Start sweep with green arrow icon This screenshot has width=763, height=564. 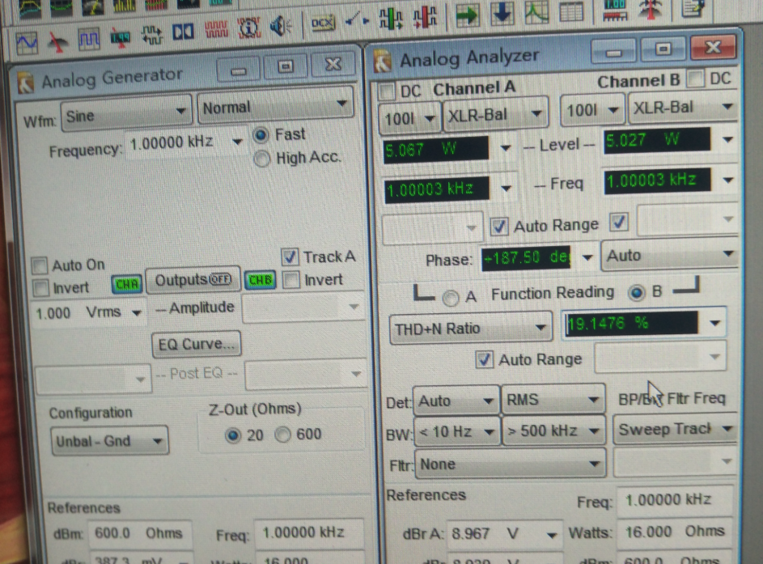(x=467, y=15)
